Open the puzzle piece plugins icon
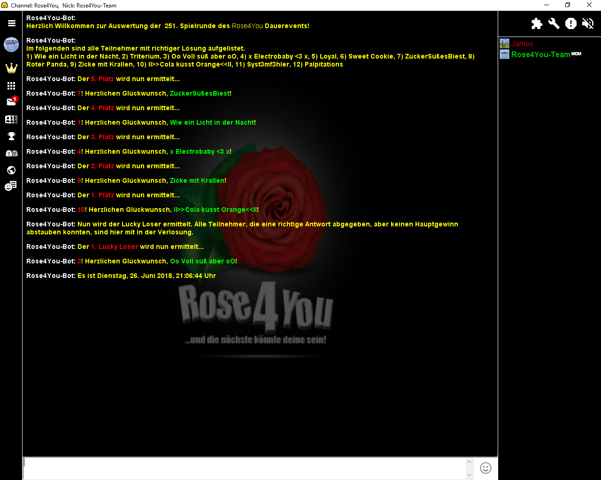The height and width of the screenshot is (480, 601). [x=537, y=23]
